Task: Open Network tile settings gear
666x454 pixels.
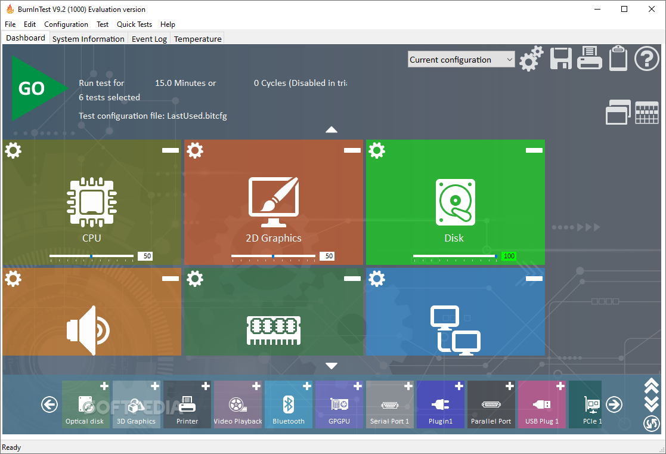Action: tap(377, 279)
